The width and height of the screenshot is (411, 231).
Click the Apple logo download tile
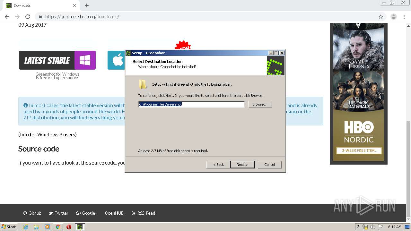tap(116, 60)
